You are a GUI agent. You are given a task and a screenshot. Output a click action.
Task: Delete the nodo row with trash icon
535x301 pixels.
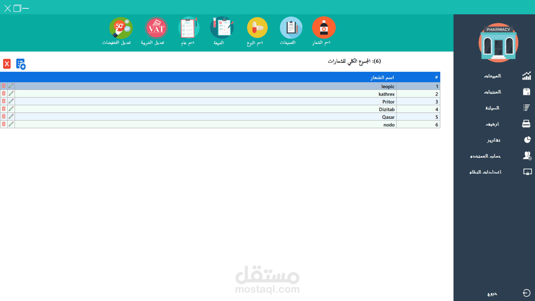(x=4, y=124)
